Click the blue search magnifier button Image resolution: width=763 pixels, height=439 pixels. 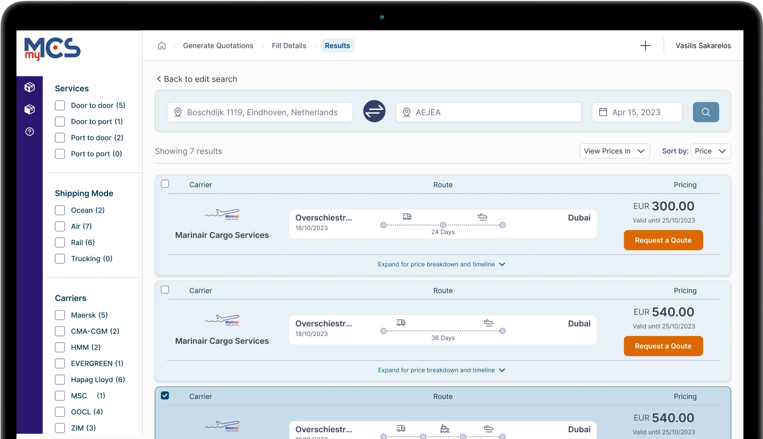(x=706, y=112)
